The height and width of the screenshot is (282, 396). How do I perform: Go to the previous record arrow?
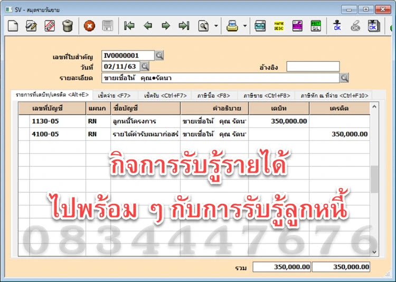click(148, 26)
